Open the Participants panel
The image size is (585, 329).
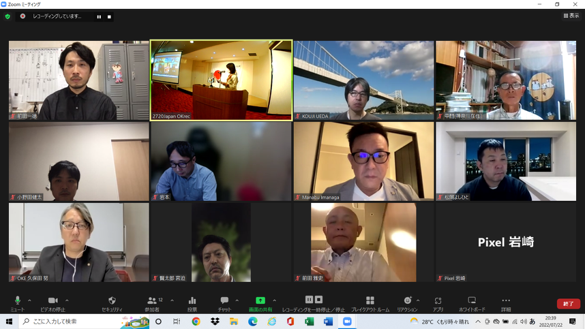pos(151,302)
